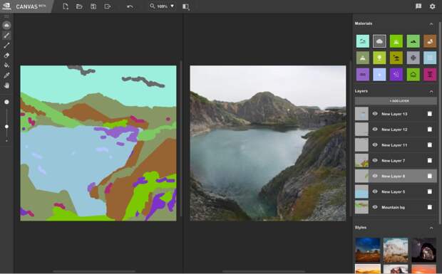
Task: Pick the bright green grass material
Action: (396, 41)
